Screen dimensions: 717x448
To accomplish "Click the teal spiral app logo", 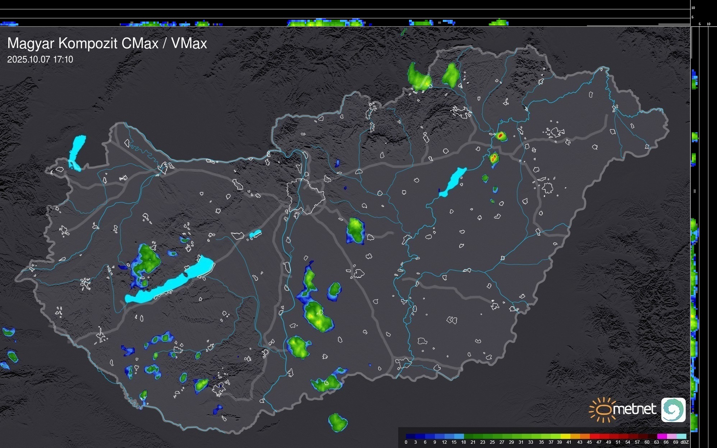I will [x=673, y=410].
